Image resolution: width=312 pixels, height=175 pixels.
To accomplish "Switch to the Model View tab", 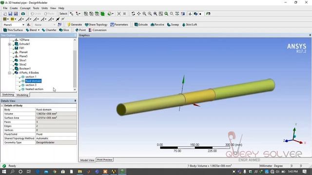I will 87,160.
